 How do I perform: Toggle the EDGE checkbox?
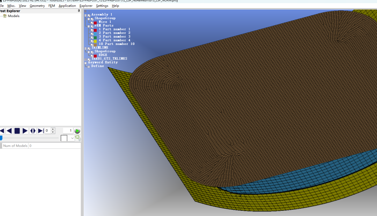click(x=92, y=56)
